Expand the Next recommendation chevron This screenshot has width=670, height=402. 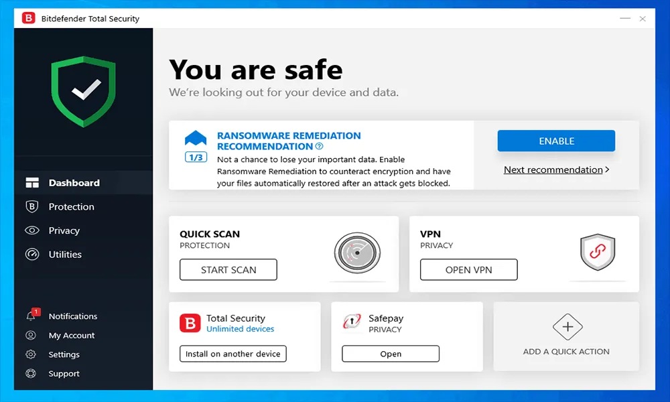coord(606,170)
